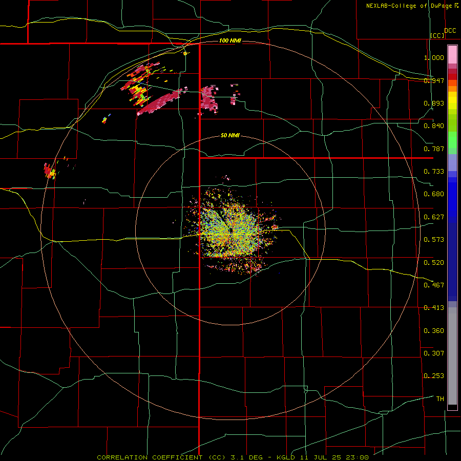This screenshot has width=461, height=461.
Task: Click the long magenta echo streak inside the 100 NMI ring
Action: click(x=160, y=102)
